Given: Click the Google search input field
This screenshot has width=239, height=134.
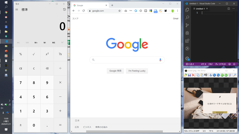Looking at the screenshot, I should click(127, 60).
